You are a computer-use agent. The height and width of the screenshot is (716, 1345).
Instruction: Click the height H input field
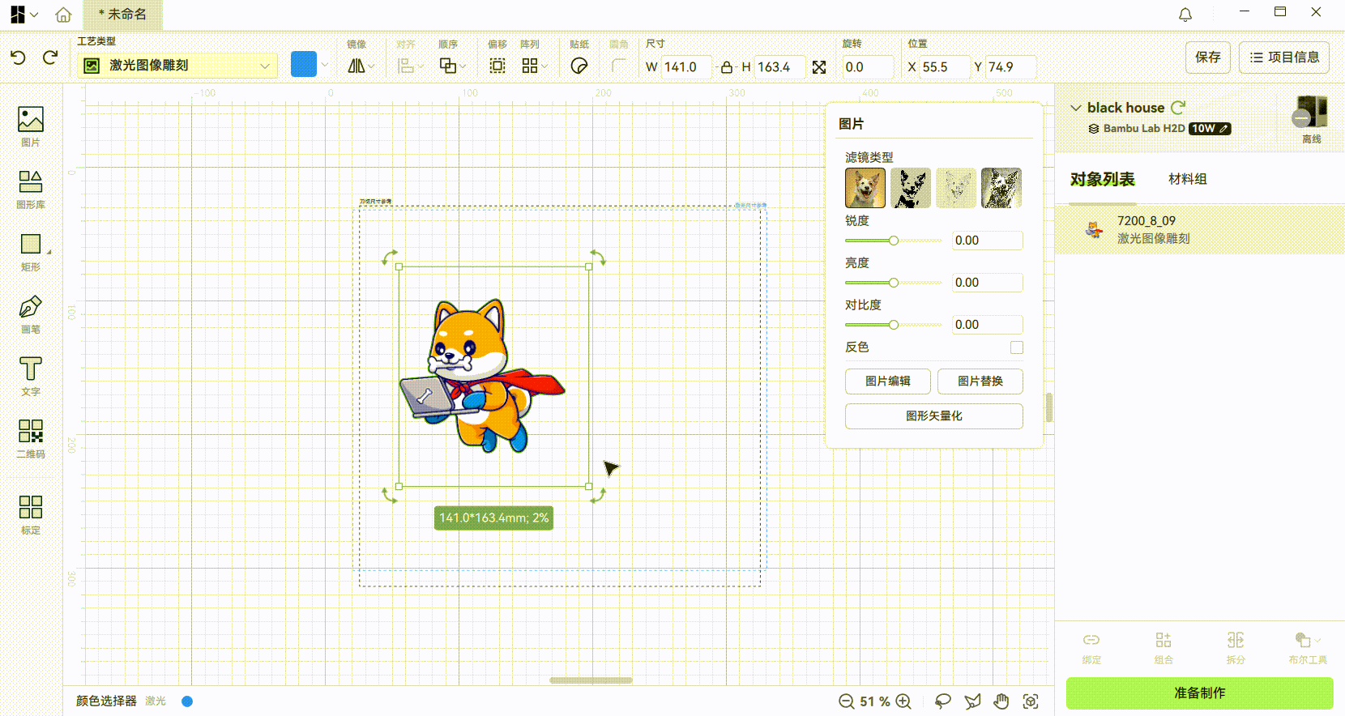780,67
